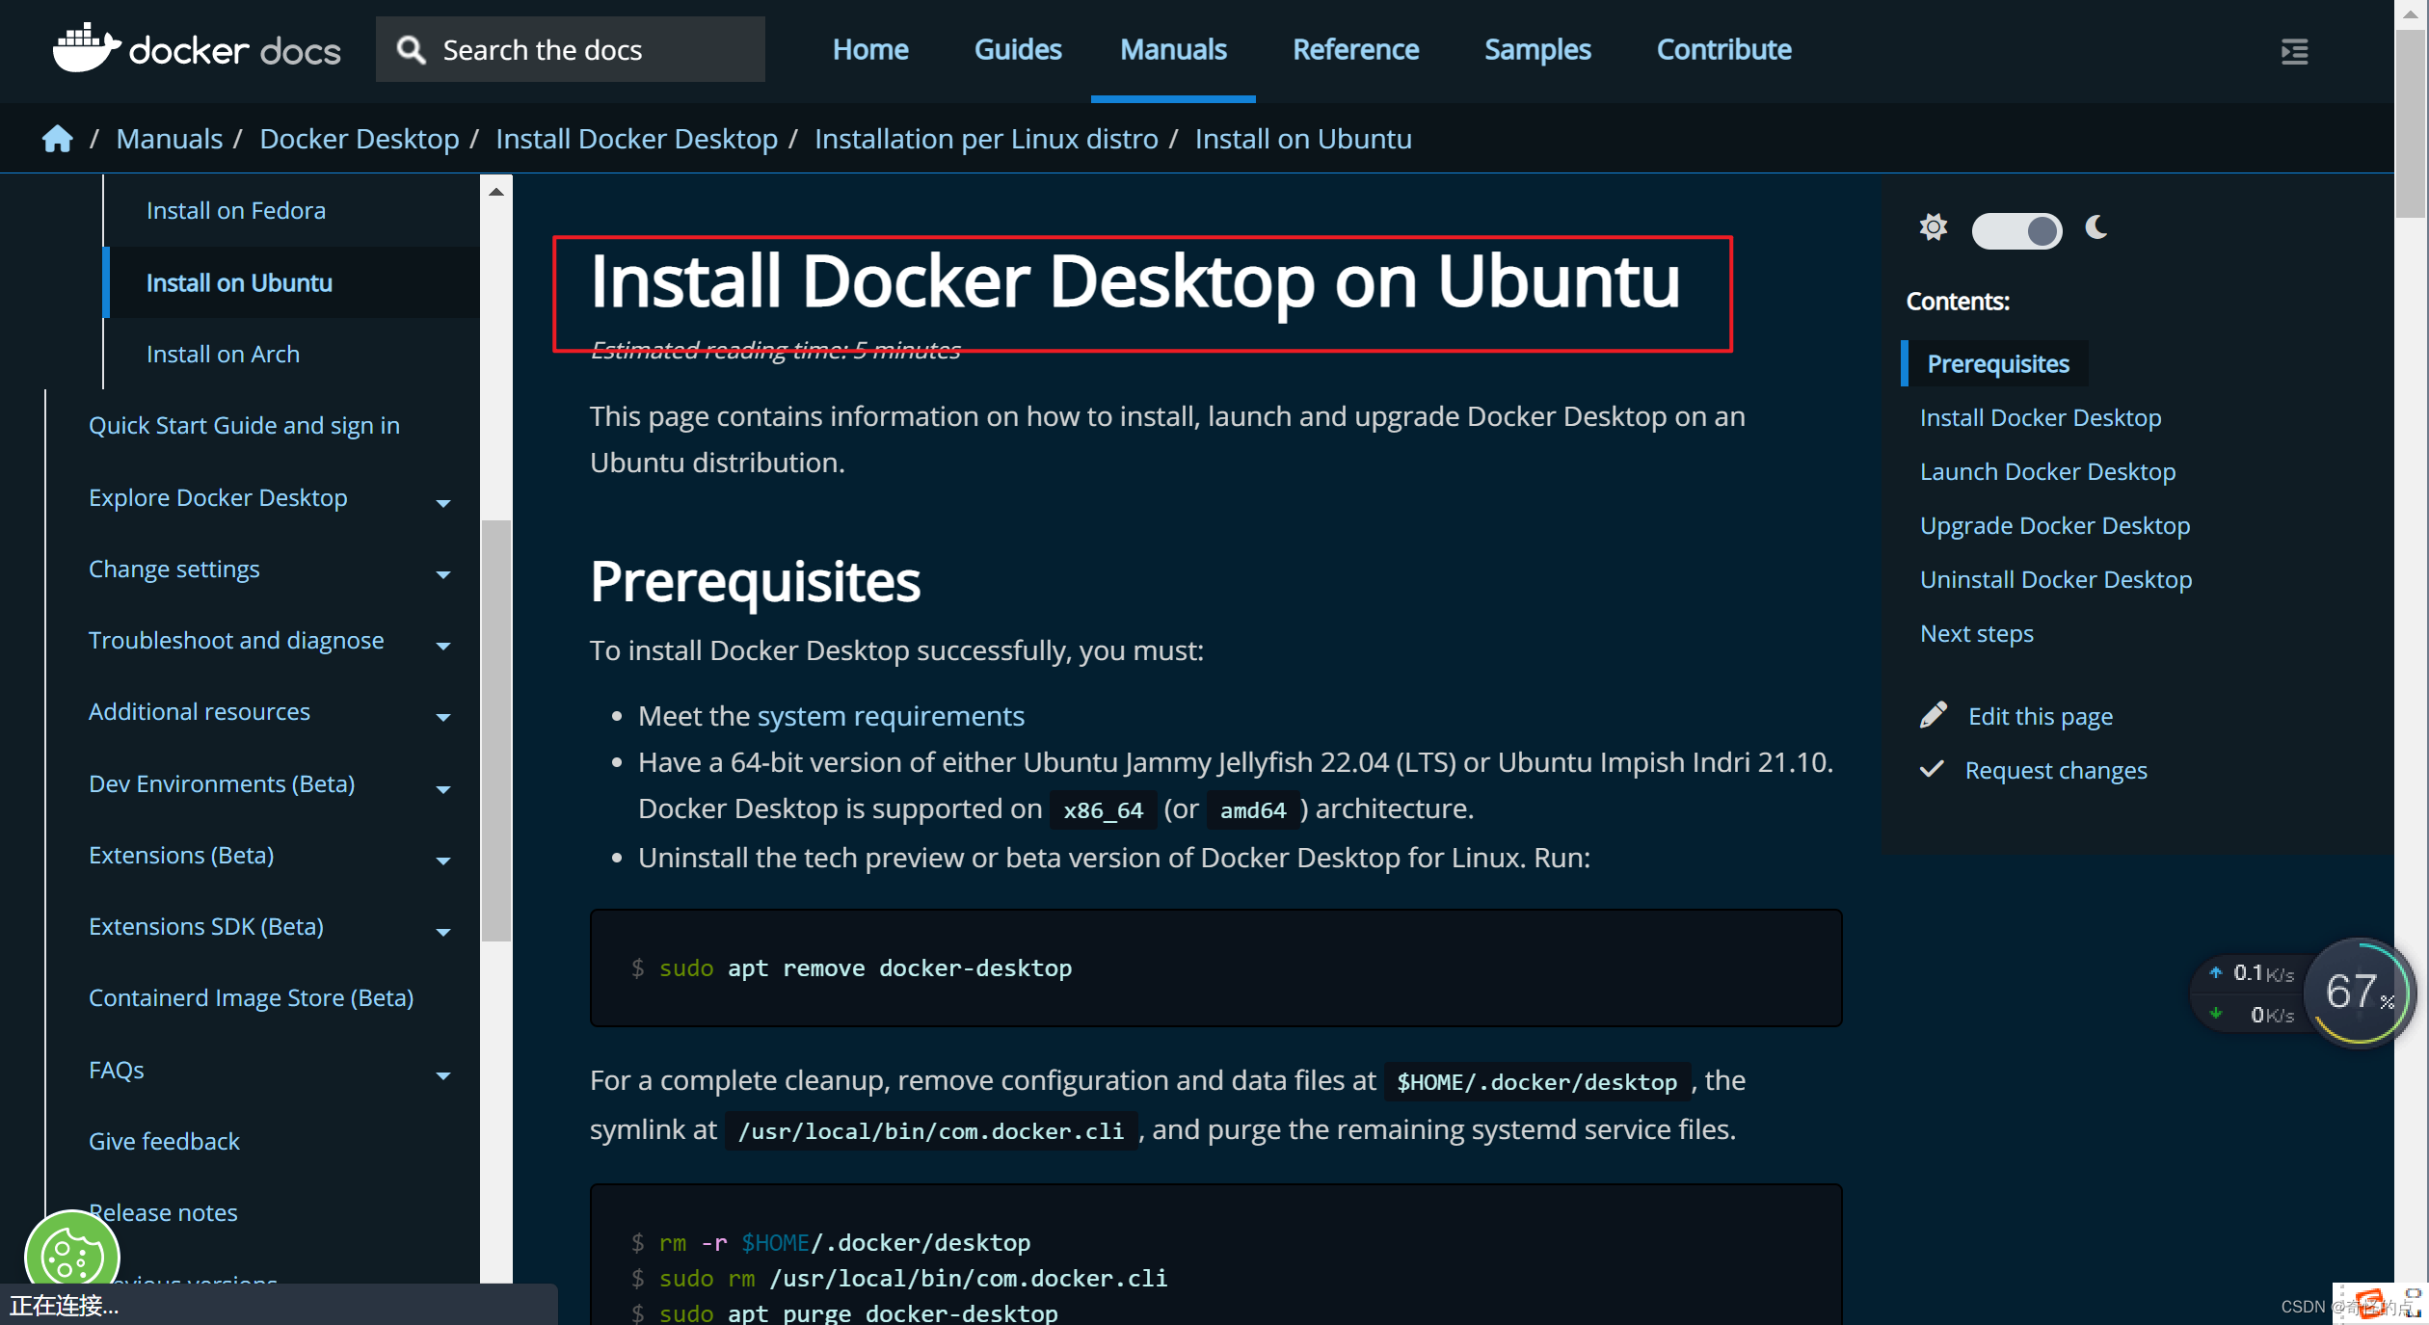Screen dimensions: 2429x1325
Task: Click the checkmark icon beside Request changes
Action: [1932, 769]
